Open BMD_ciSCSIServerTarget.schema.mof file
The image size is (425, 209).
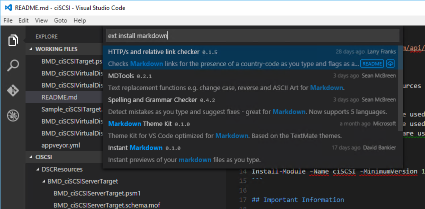click(x=107, y=205)
